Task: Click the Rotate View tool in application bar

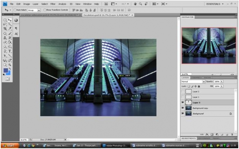Action: click(x=146, y=4)
